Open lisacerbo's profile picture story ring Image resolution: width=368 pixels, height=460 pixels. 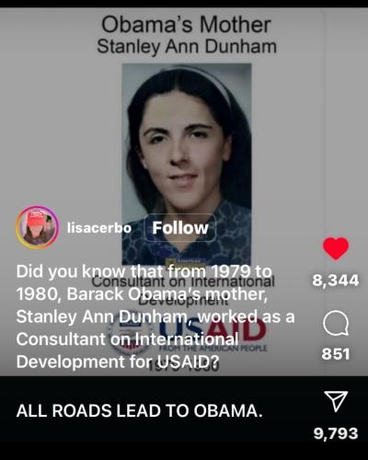click(x=37, y=227)
